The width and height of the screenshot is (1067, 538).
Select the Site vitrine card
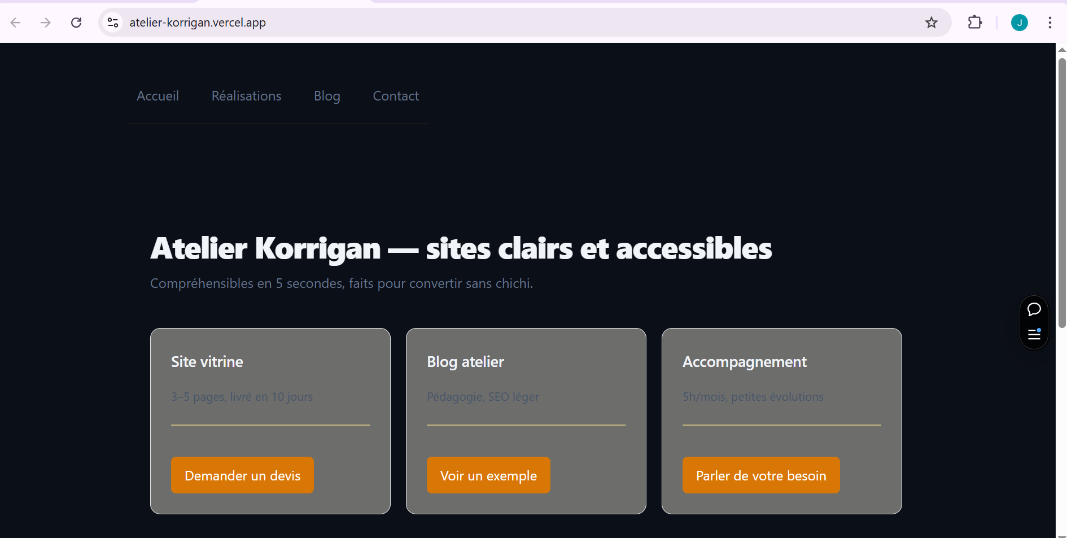coord(270,421)
